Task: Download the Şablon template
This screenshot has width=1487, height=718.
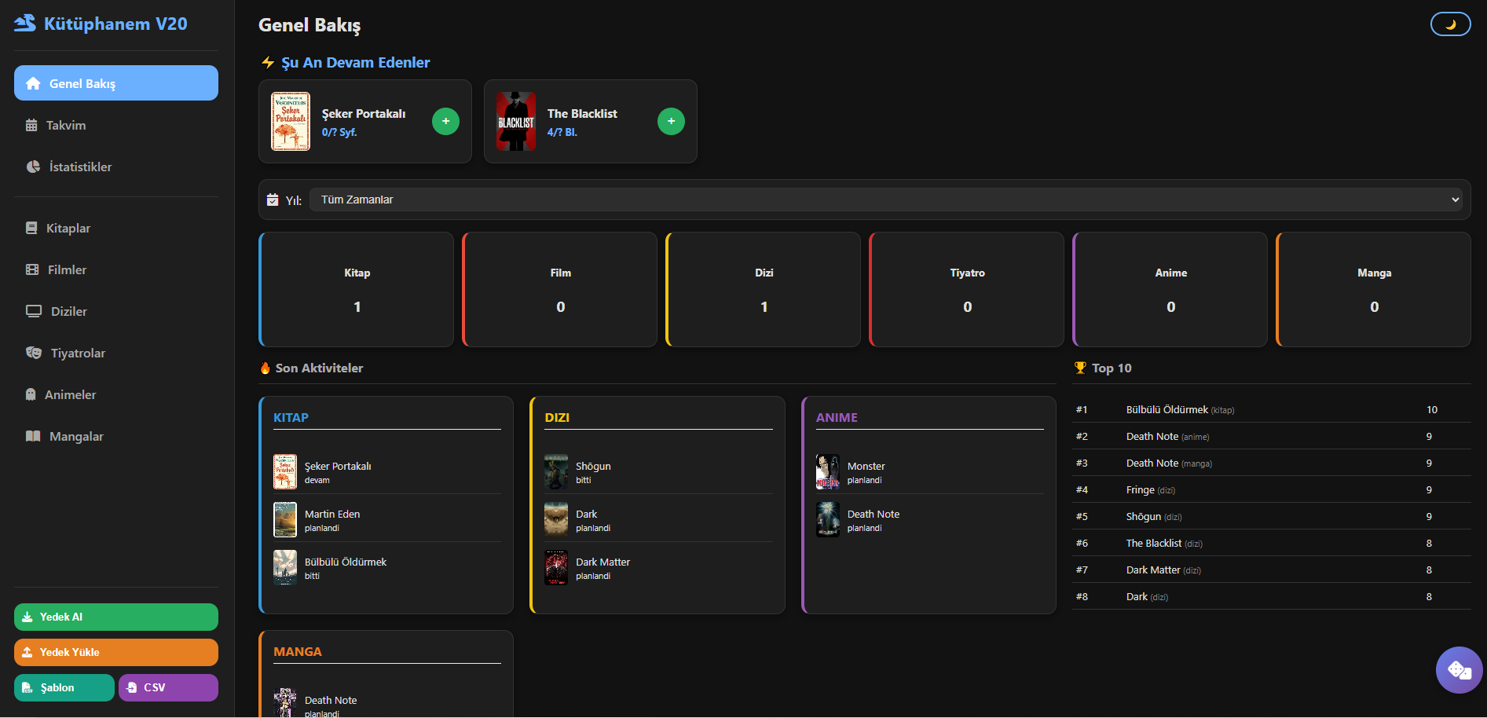Action: tap(64, 687)
